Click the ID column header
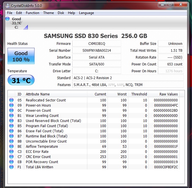Screen dimensions: 192x188 (19, 94)
